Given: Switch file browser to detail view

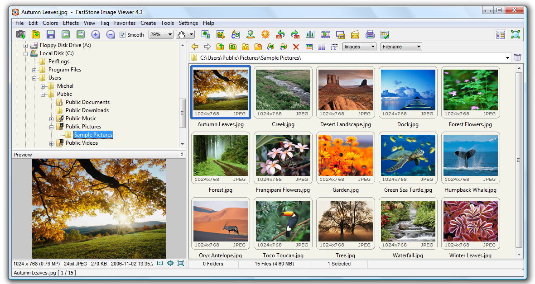Looking at the screenshot, I should (321, 47).
